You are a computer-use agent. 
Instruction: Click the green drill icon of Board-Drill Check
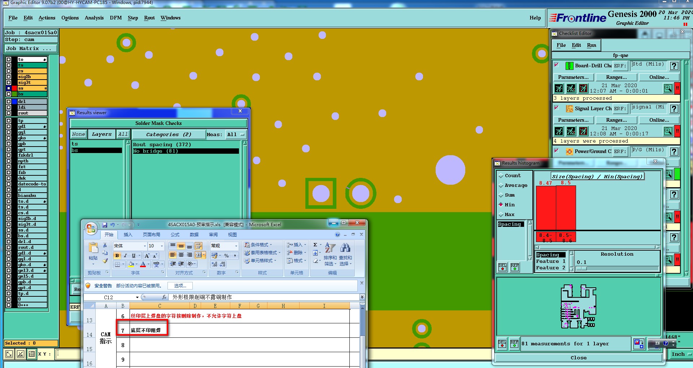(569, 66)
